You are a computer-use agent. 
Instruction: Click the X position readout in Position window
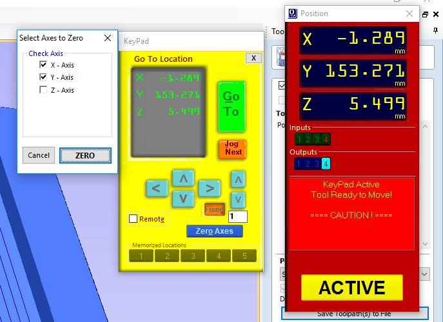[353, 41]
